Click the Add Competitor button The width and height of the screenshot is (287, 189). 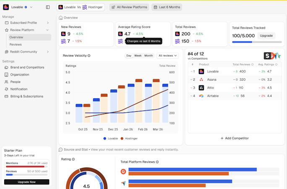tap(235, 138)
